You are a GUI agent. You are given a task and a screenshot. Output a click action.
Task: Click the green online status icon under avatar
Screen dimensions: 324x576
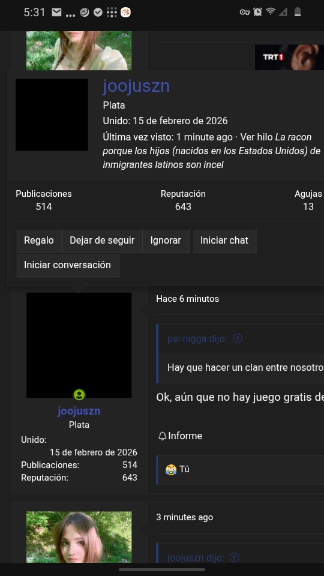click(x=79, y=395)
